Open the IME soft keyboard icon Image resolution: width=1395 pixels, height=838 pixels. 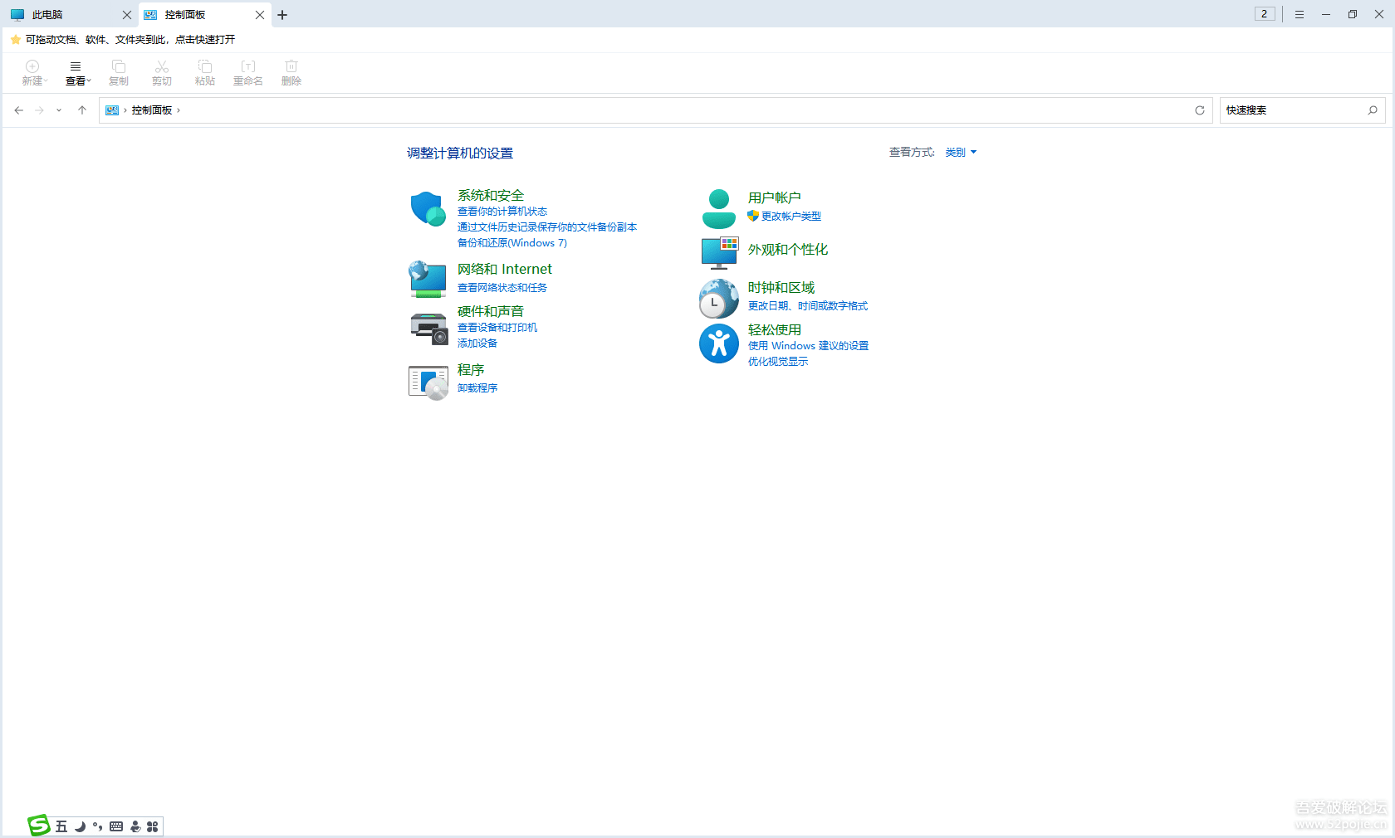(116, 826)
